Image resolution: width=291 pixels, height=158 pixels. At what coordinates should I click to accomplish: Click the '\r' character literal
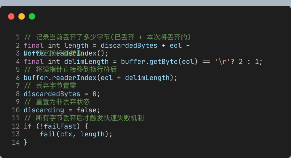click(220, 62)
